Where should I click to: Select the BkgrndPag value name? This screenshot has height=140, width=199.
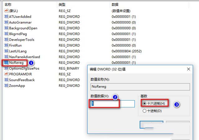(x=18, y=34)
